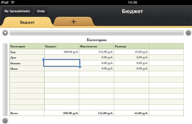Select Разница 0,00 руб. in Иное row
Viewport: 192px width, 124px height.
[132, 68]
